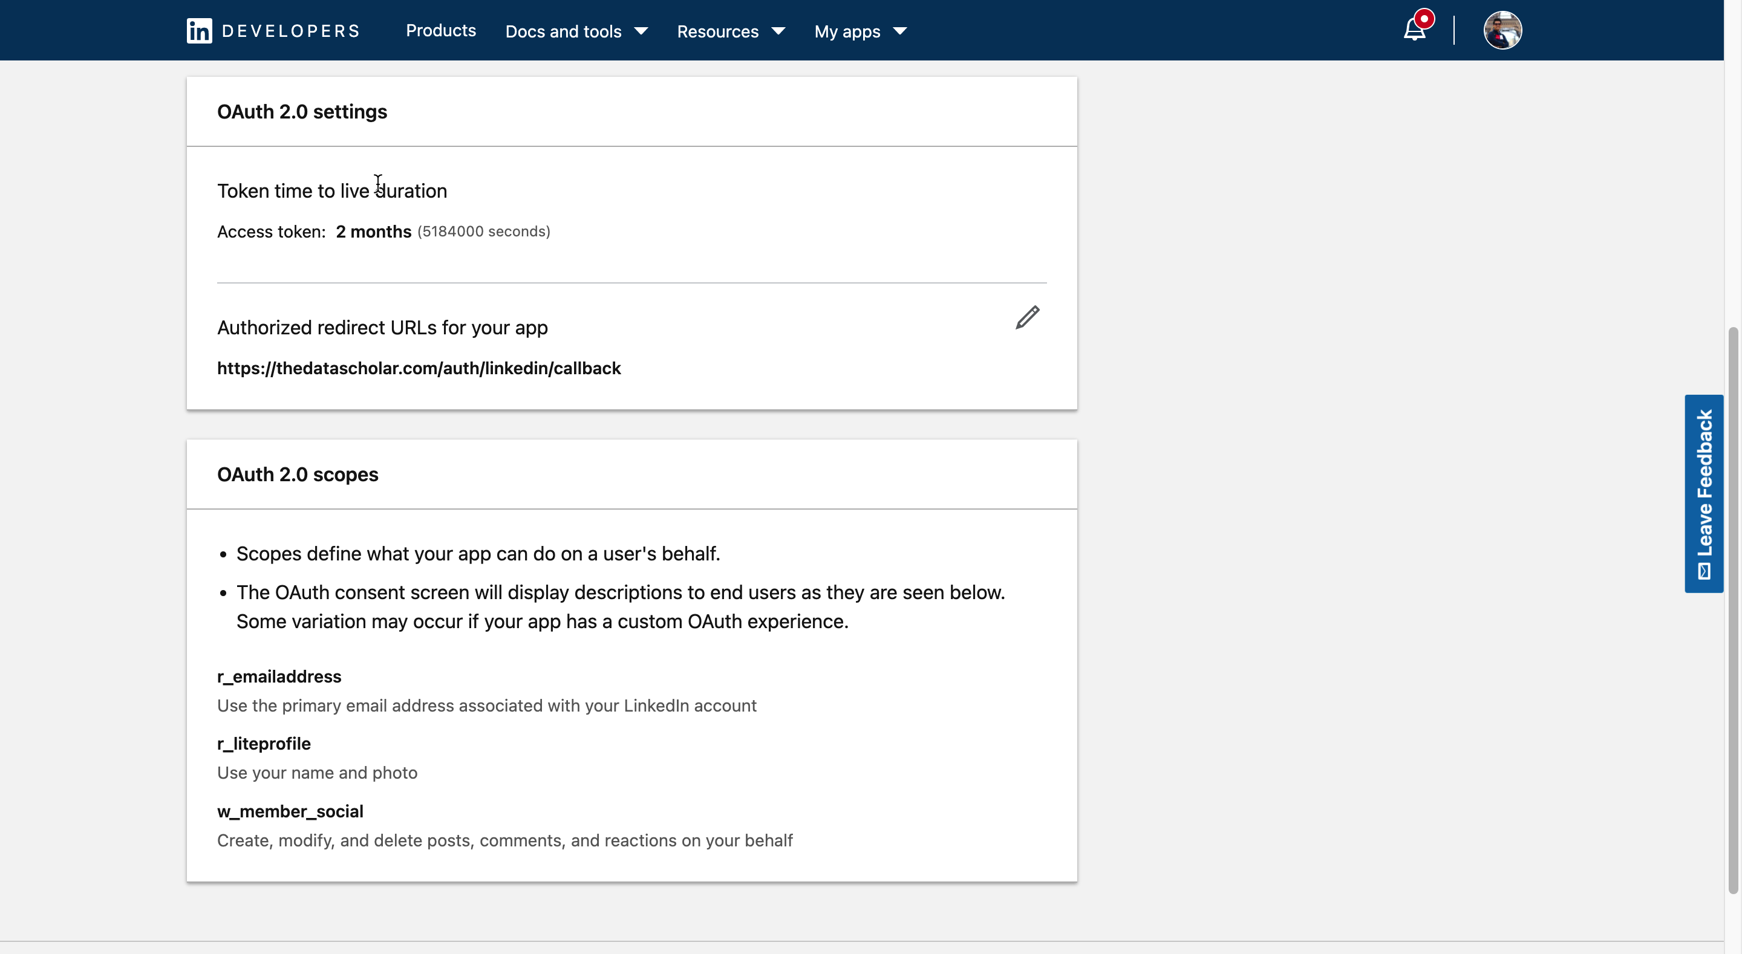Click the LinkedIn logo icon
The width and height of the screenshot is (1742, 954).
click(x=199, y=31)
